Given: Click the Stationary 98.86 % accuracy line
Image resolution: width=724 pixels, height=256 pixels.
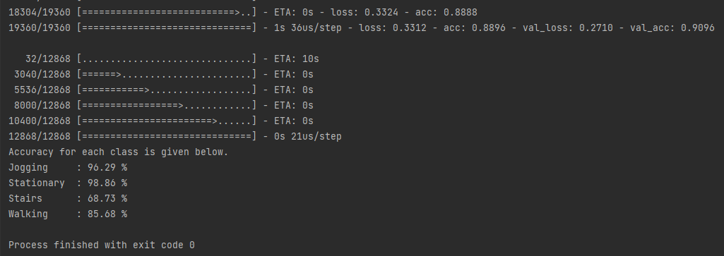Looking at the screenshot, I should [x=68, y=183].
